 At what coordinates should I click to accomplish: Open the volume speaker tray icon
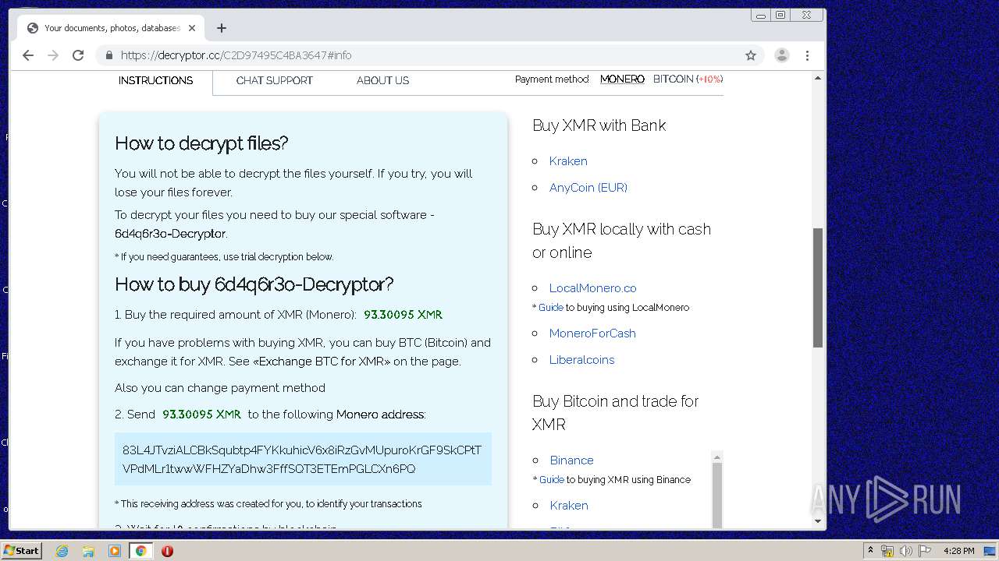(x=905, y=551)
